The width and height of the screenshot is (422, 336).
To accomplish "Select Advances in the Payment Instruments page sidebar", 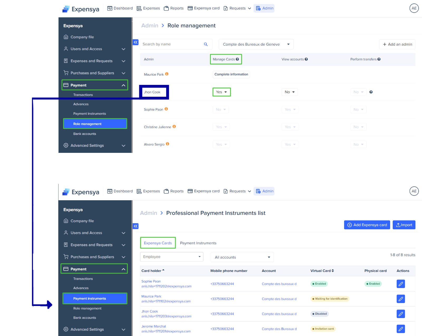I will [x=81, y=288].
